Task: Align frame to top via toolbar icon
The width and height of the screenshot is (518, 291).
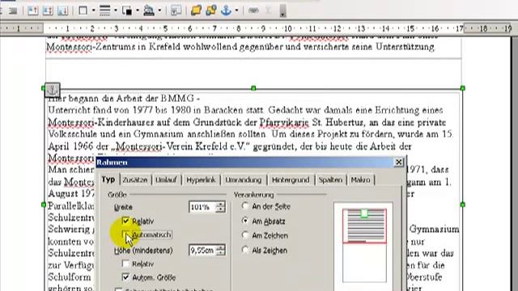Action: 32,11
